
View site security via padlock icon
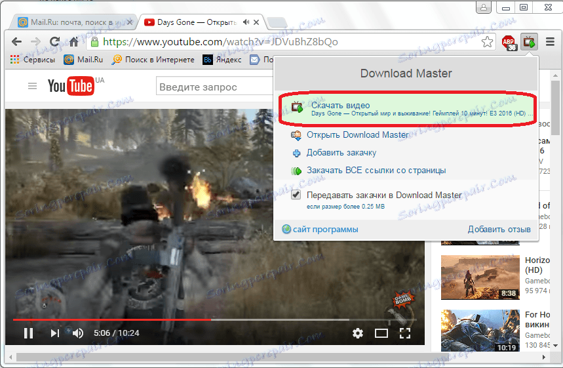point(94,42)
